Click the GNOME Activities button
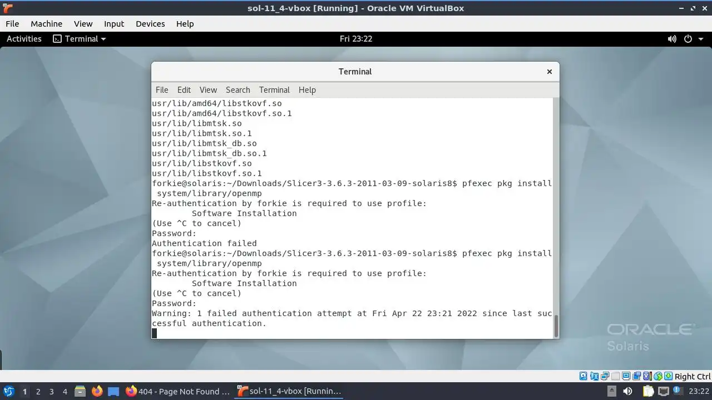 coord(24,39)
